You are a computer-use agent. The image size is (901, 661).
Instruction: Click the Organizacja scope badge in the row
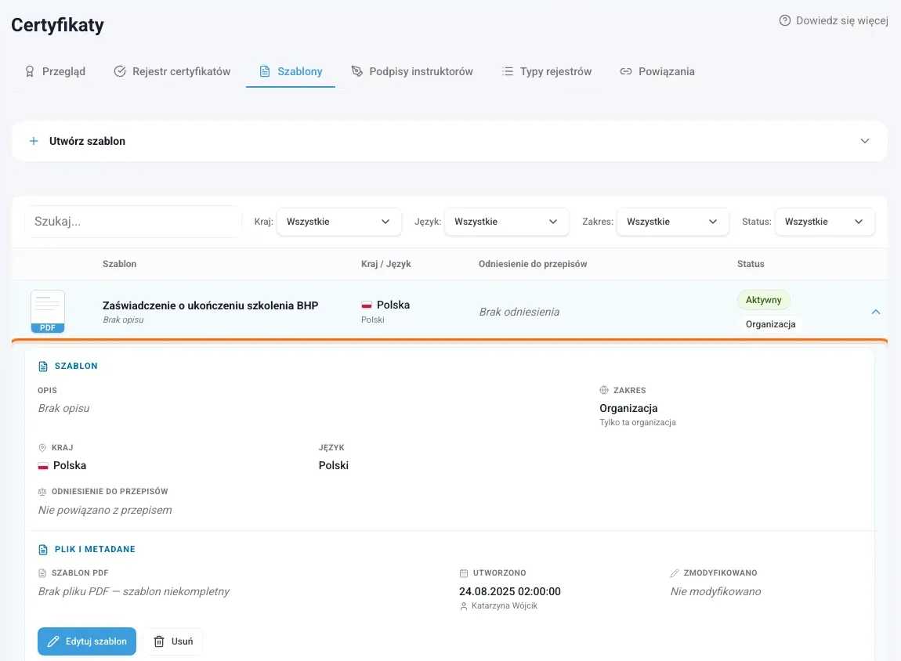[771, 324]
